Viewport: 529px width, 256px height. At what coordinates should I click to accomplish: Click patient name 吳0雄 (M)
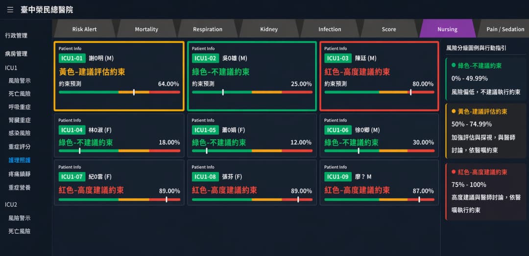(235, 58)
